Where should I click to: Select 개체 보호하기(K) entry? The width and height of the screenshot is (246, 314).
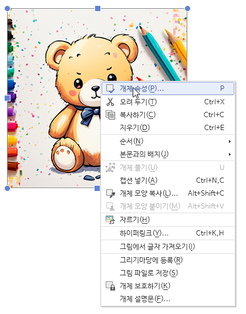tap(168, 286)
